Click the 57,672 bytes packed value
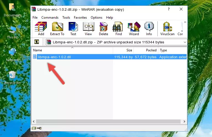The image size is (212, 137). pos(146,57)
